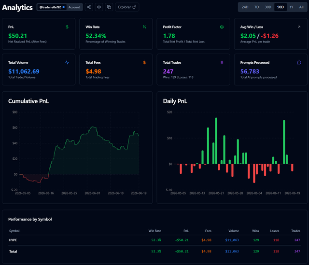309x265 pixels.
Task: Click the Wins column header
Action: click(255, 231)
